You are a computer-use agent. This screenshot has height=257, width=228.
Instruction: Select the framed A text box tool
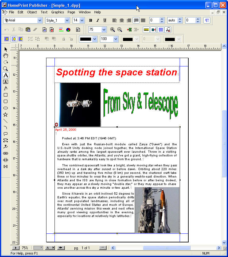(6, 82)
